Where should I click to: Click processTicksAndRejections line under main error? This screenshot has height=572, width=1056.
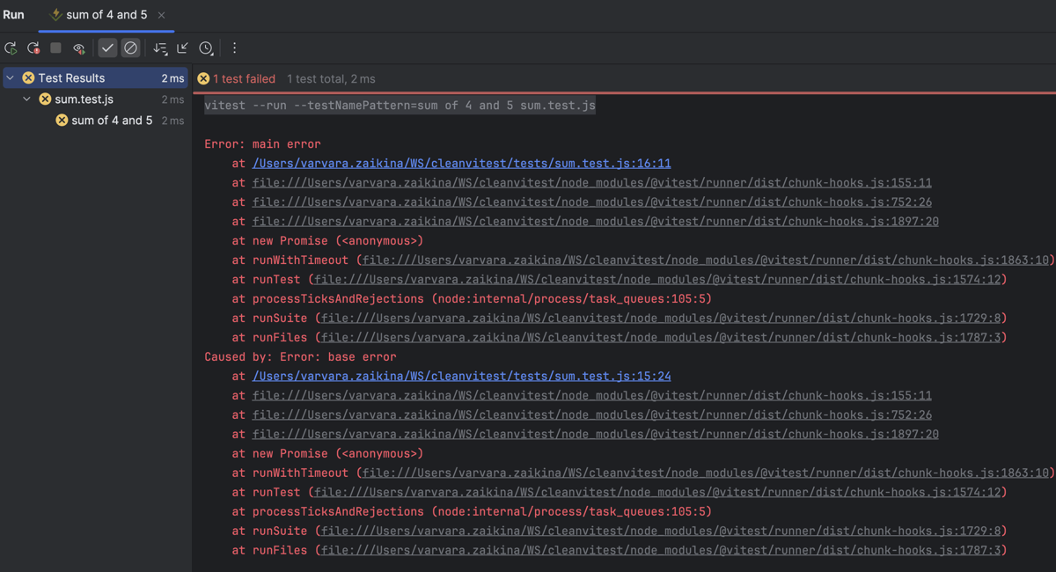[472, 299]
